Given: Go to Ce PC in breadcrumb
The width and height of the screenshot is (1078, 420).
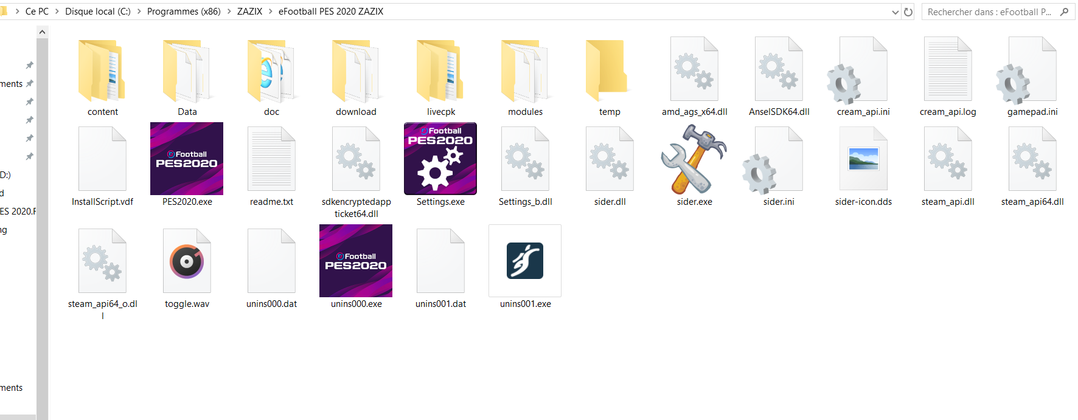Looking at the screenshot, I should tap(37, 12).
